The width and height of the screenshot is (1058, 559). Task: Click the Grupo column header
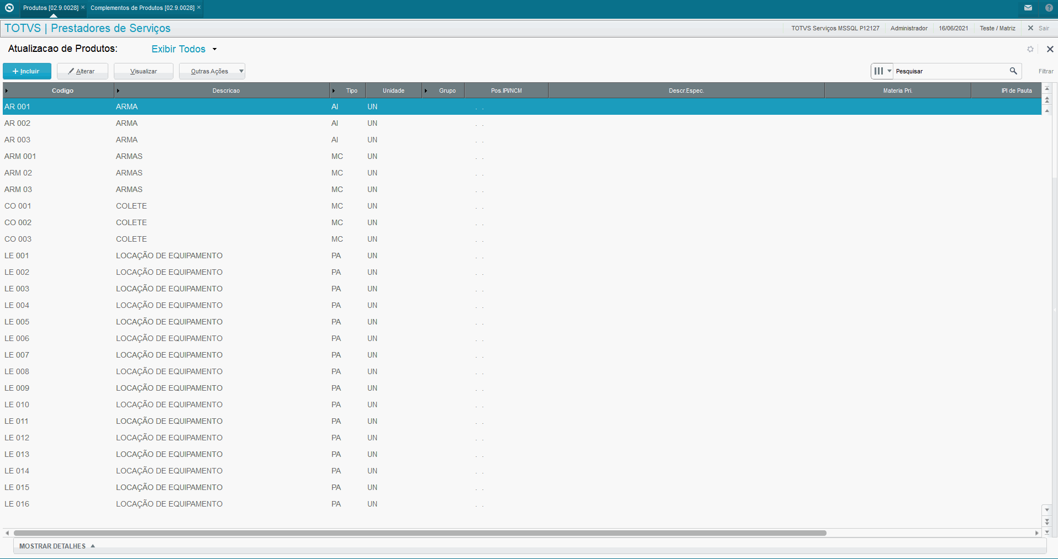[443, 90]
